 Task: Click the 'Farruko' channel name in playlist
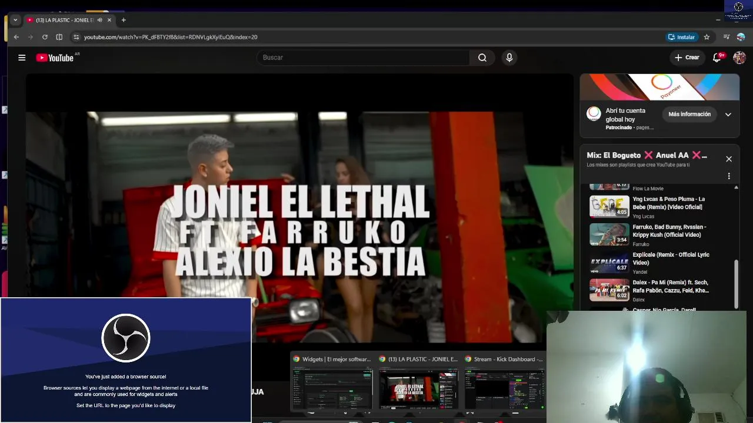point(641,244)
